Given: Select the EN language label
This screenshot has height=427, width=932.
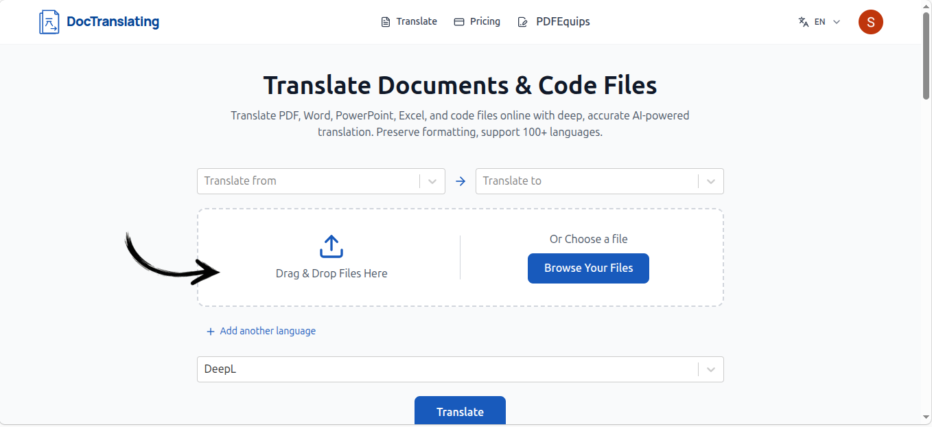Looking at the screenshot, I should (x=819, y=22).
